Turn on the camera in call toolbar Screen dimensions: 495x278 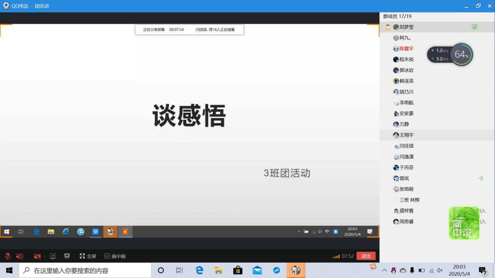(x=37, y=256)
